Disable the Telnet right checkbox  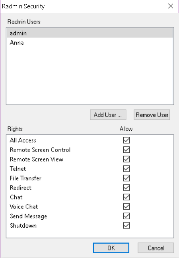[126, 169]
